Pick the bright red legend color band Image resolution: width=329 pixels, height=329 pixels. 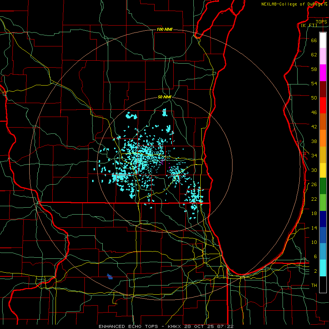click(323, 105)
